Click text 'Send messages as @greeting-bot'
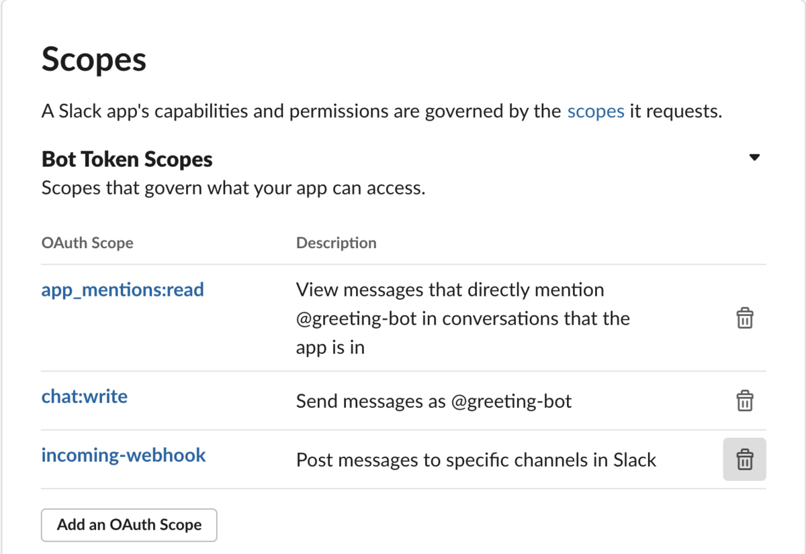 pyautogui.click(x=434, y=402)
